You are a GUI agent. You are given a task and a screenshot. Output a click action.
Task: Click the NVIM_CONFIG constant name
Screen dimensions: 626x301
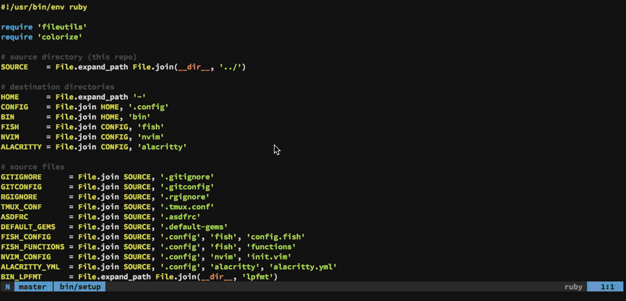point(25,257)
